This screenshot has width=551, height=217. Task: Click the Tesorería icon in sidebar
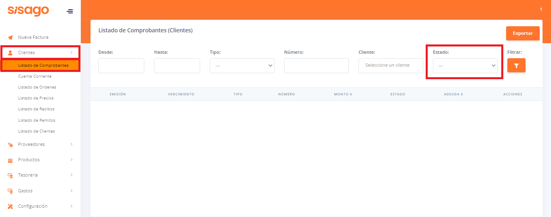tap(11, 175)
